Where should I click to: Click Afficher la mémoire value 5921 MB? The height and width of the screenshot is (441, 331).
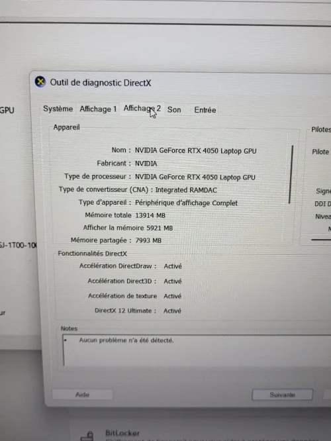pyautogui.click(x=160, y=228)
